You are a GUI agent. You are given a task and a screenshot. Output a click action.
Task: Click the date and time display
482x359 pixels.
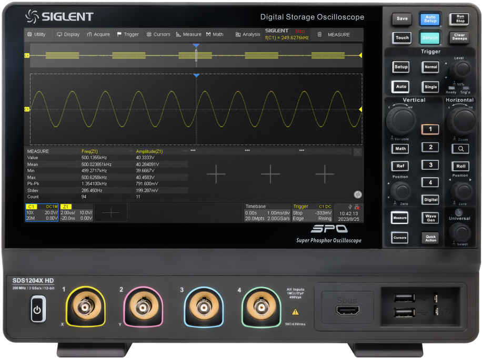coord(348,216)
